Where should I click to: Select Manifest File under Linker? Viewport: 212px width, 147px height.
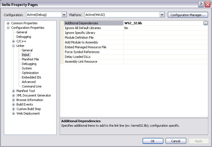click(x=30, y=59)
